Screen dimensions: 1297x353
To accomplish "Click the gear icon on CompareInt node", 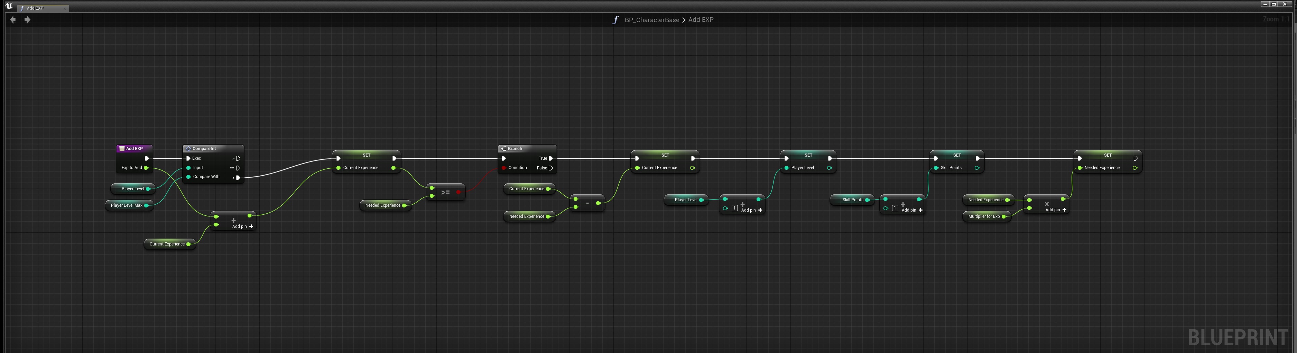I will coord(188,149).
